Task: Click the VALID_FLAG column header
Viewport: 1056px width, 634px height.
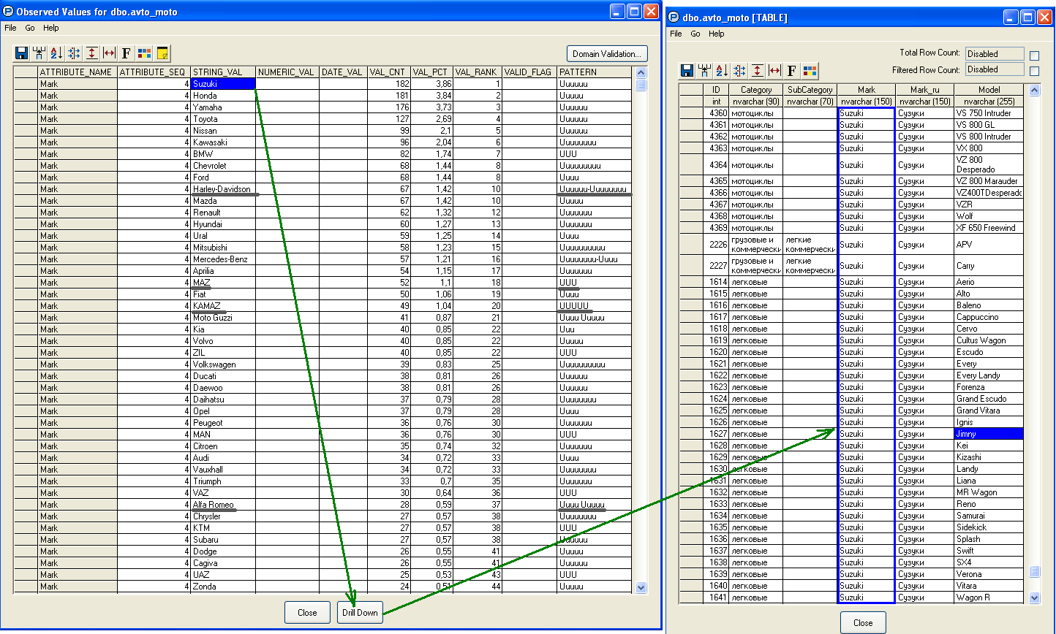Action: (529, 72)
